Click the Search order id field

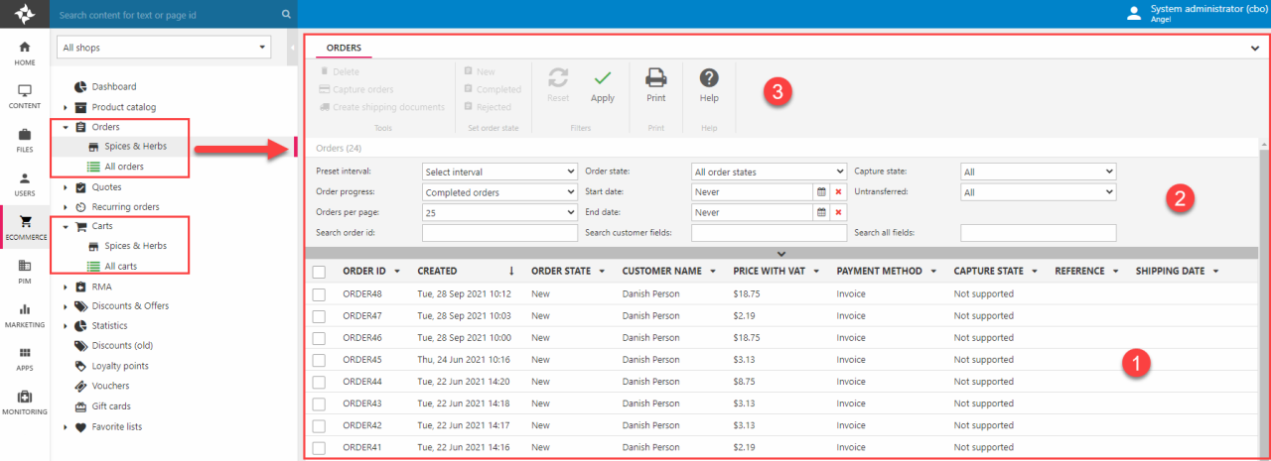pyautogui.click(x=499, y=233)
